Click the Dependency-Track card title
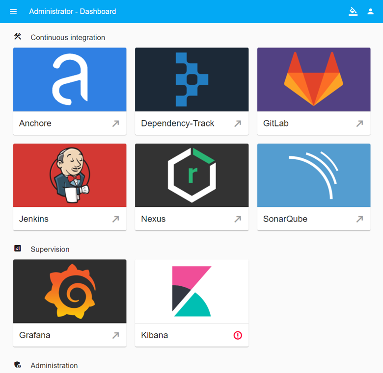This screenshot has width=383, height=373. pyautogui.click(x=177, y=124)
